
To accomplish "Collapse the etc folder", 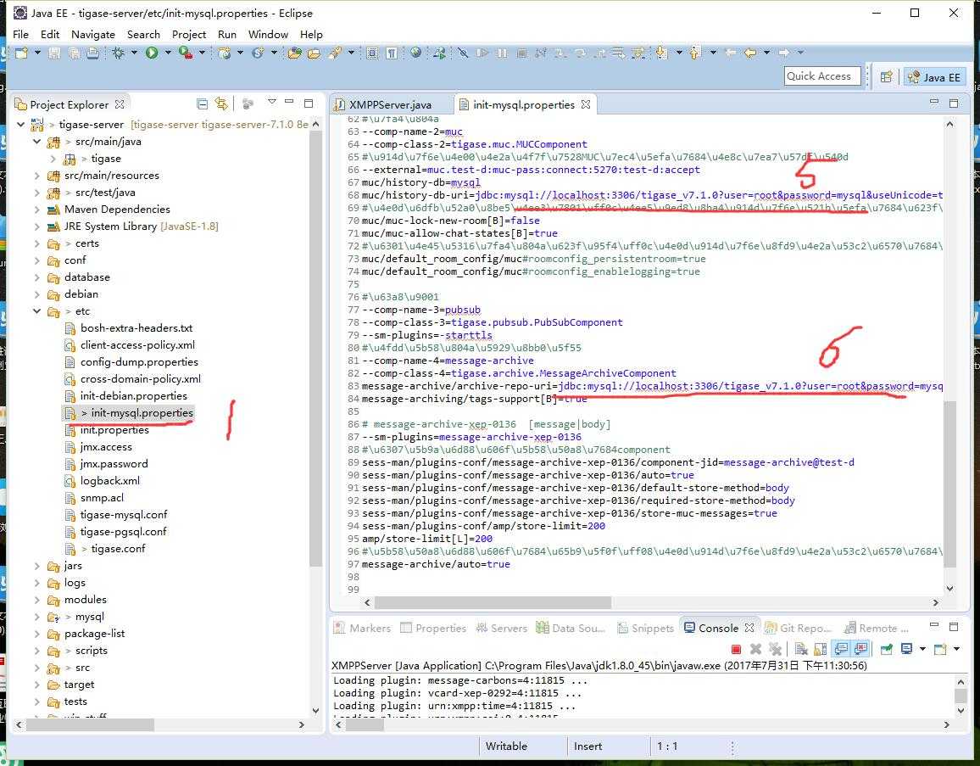I will (x=36, y=310).
